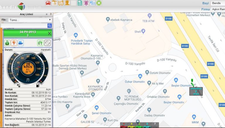The image size is (225, 128).
Task: Click the TC Pendik Müftülüğü map pin
Action: tap(129, 91)
